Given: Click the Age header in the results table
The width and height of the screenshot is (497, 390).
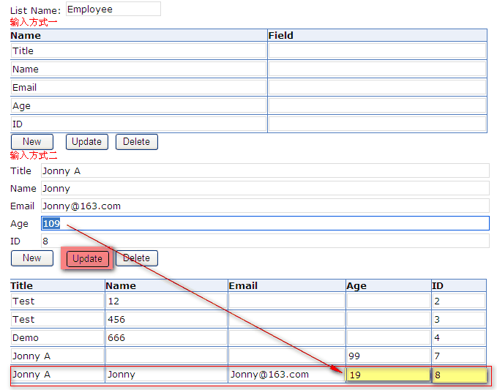Looking at the screenshot, I should click(389, 285).
